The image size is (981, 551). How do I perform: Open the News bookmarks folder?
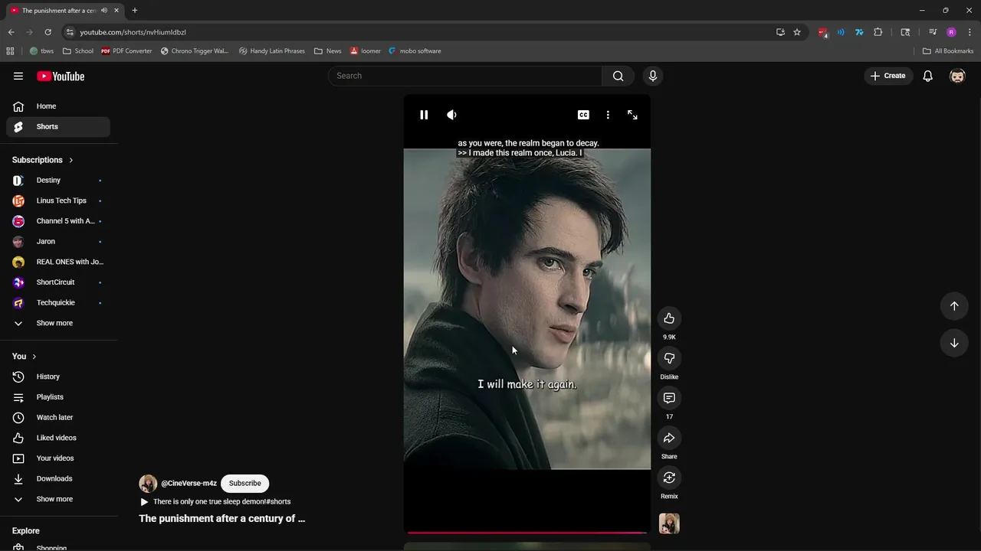tap(328, 51)
